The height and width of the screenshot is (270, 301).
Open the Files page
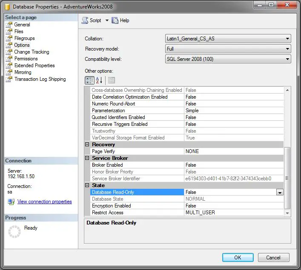[19, 31]
